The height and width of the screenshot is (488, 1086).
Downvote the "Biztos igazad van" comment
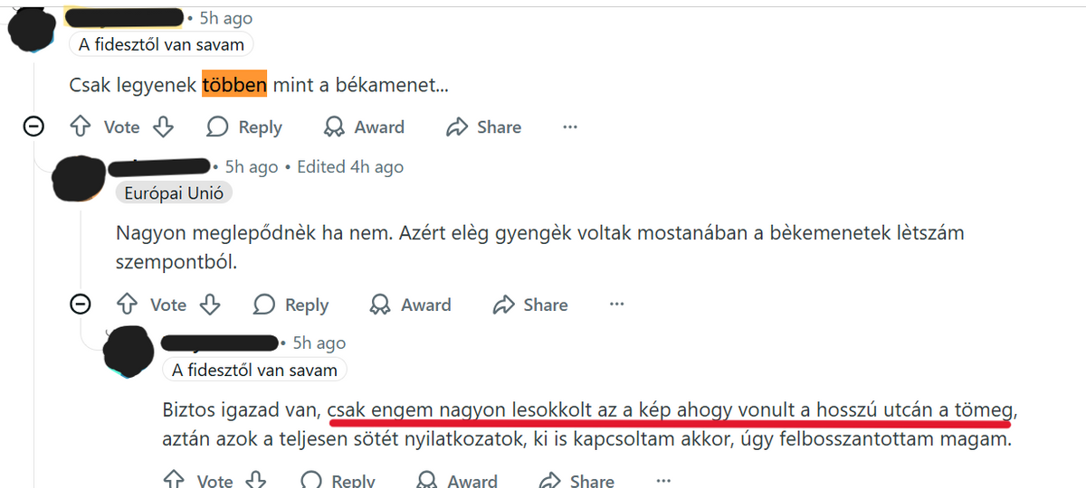point(256,480)
